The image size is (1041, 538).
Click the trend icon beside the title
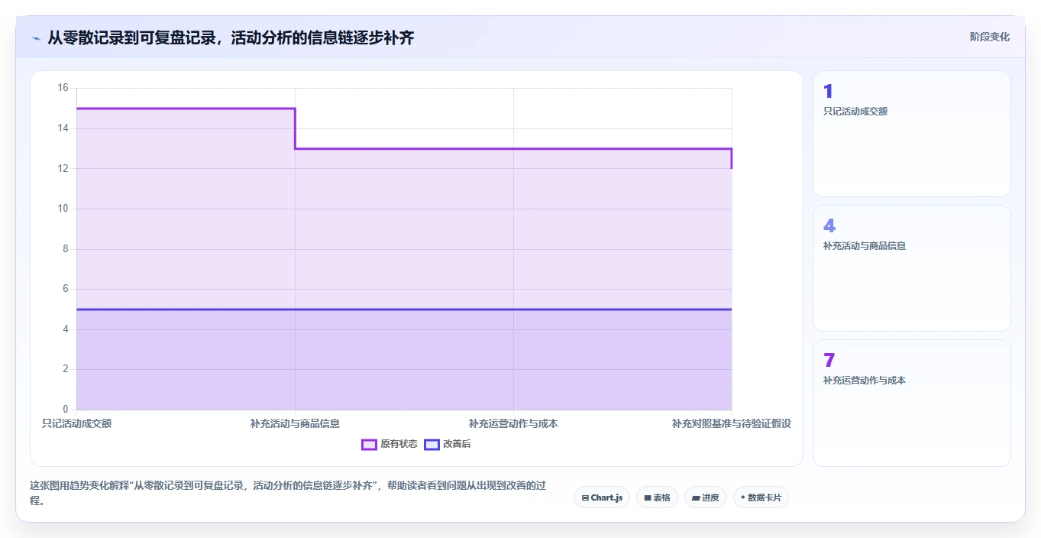[36, 38]
